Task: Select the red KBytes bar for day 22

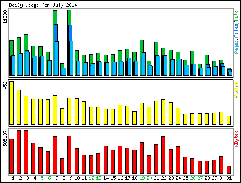Action: pos(163,155)
